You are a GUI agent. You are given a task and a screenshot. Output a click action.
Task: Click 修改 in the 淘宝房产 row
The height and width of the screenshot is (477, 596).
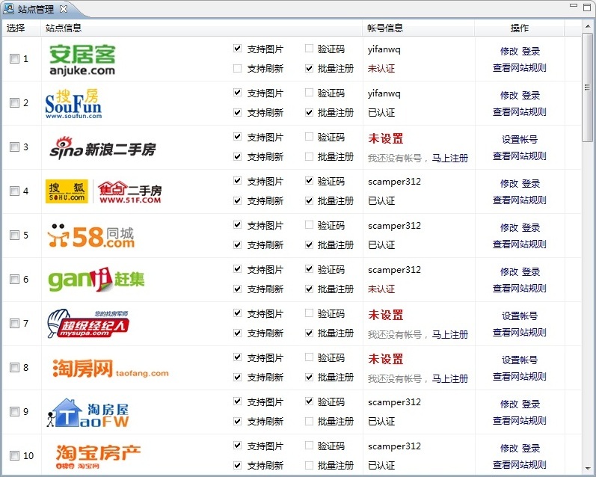tap(509, 448)
